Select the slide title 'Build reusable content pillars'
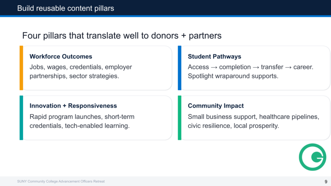The width and height of the screenshot is (331, 186). [66, 8]
